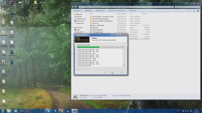The width and height of the screenshot is (202, 113).
Task: Launch After Effects from the taskbar
Action: pos(29,111)
